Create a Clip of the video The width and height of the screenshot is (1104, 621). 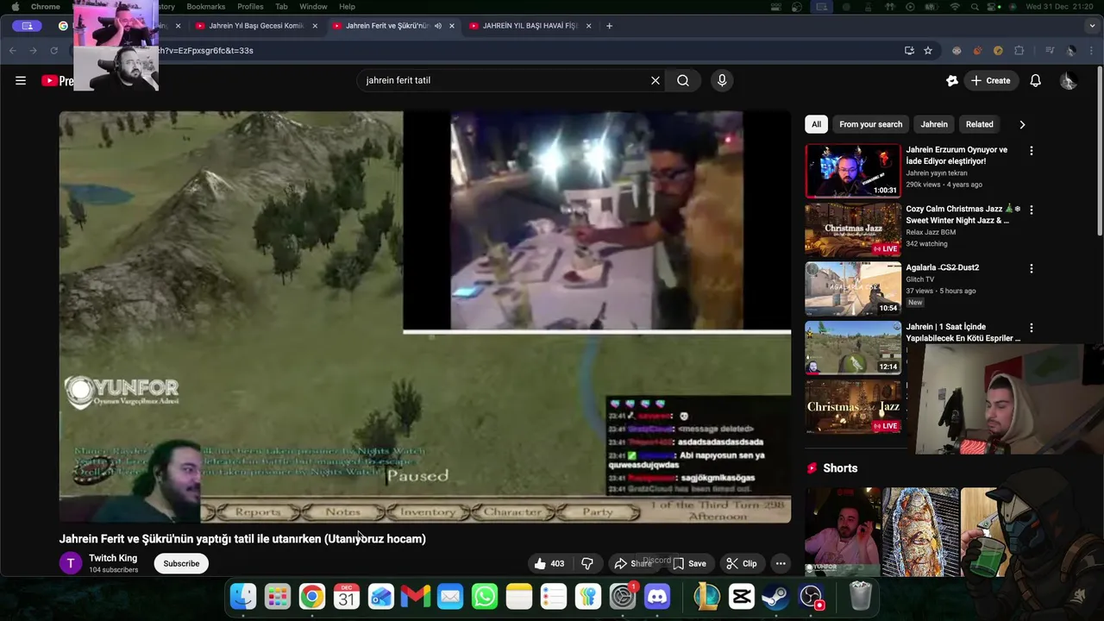pyautogui.click(x=742, y=563)
